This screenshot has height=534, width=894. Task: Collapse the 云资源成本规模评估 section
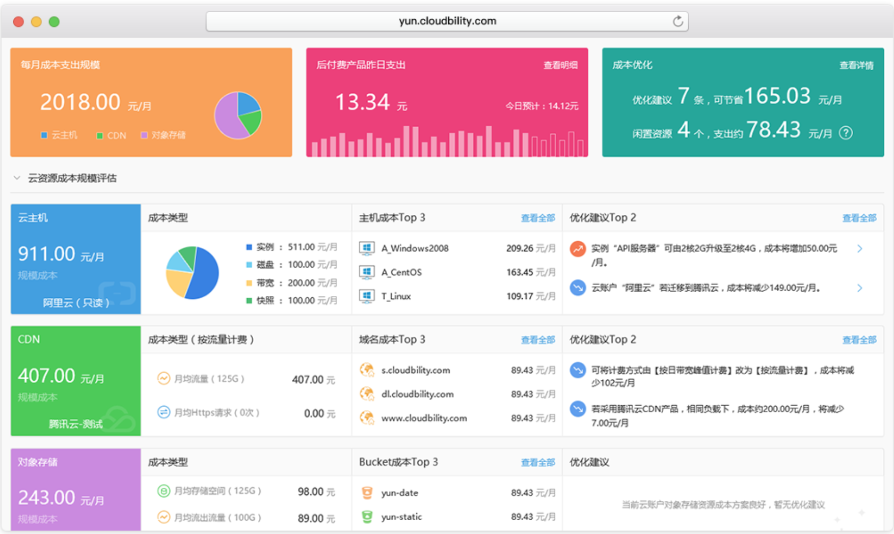(x=17, y=178)
